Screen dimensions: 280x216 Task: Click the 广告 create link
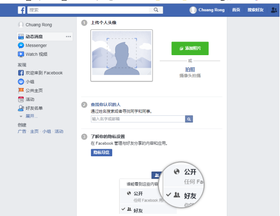tap(22, 132)
